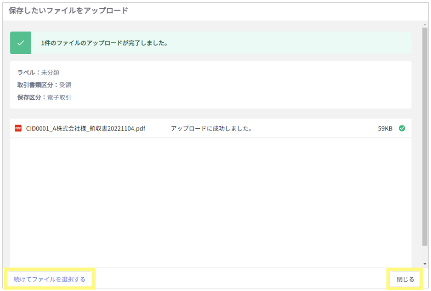Viewport: 431px width, 291px height.
Task: Select file CID0001_A株式会社様_領収書20221104.pdf
Action: tap(85, 128)
